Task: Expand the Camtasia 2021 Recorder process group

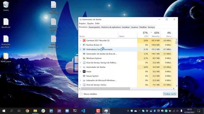Action: click(x=80, y=41)
